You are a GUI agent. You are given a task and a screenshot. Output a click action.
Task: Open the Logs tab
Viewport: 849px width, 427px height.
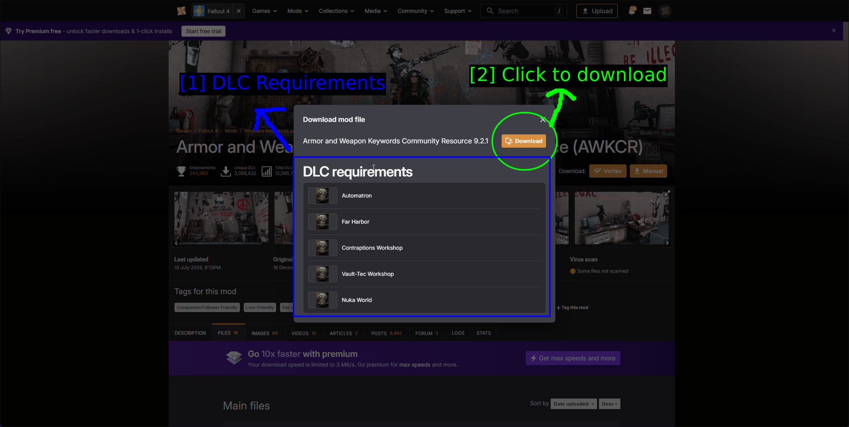click(x=458, y=333)
